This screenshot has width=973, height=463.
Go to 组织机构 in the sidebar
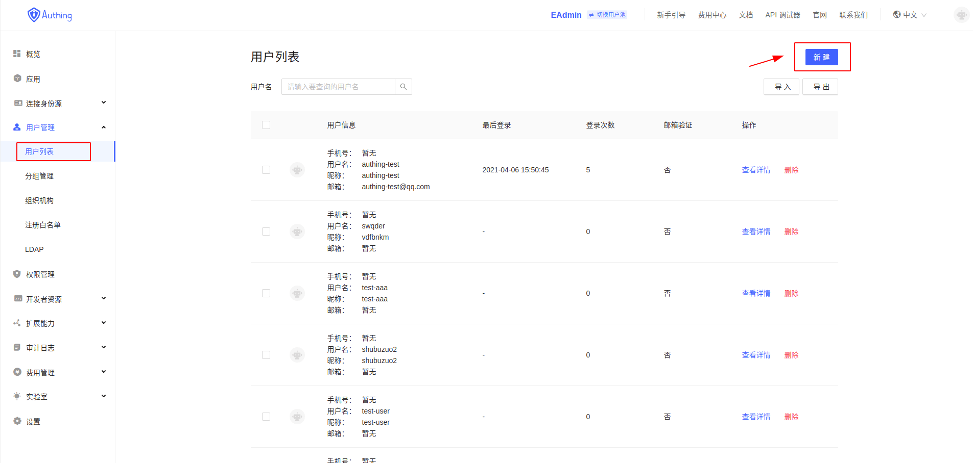[x=39, y=200]
